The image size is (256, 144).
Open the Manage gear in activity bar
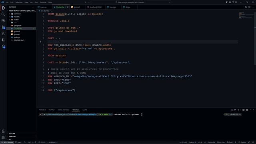pos(3,138)
